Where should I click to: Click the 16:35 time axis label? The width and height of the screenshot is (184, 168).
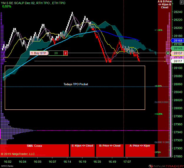(97, 162)
